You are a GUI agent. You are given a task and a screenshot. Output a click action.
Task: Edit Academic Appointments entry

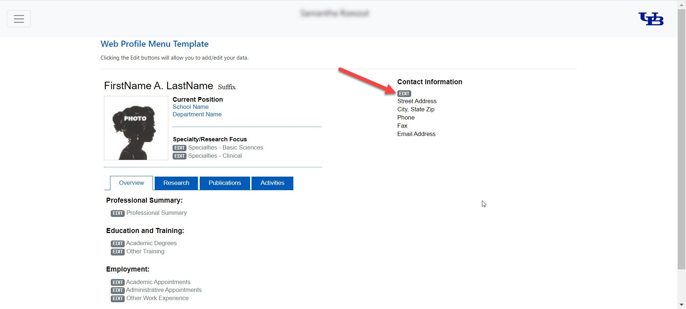point(118,282)
